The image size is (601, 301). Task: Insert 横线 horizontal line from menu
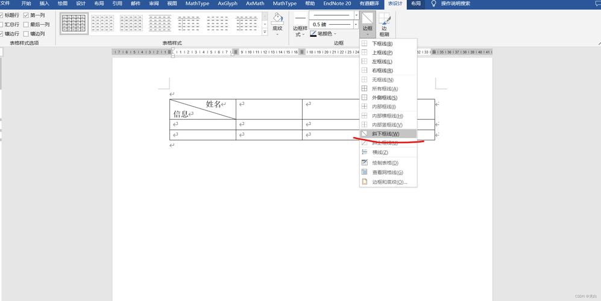pos(388,152)
